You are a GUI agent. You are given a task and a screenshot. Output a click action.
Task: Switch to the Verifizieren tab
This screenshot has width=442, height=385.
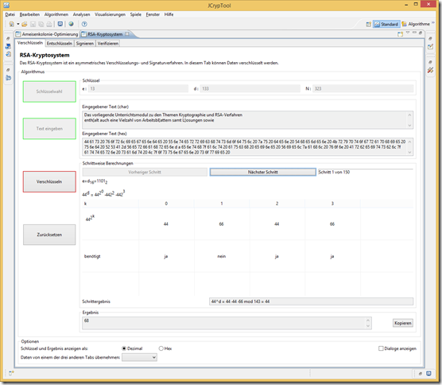(107, 44)
